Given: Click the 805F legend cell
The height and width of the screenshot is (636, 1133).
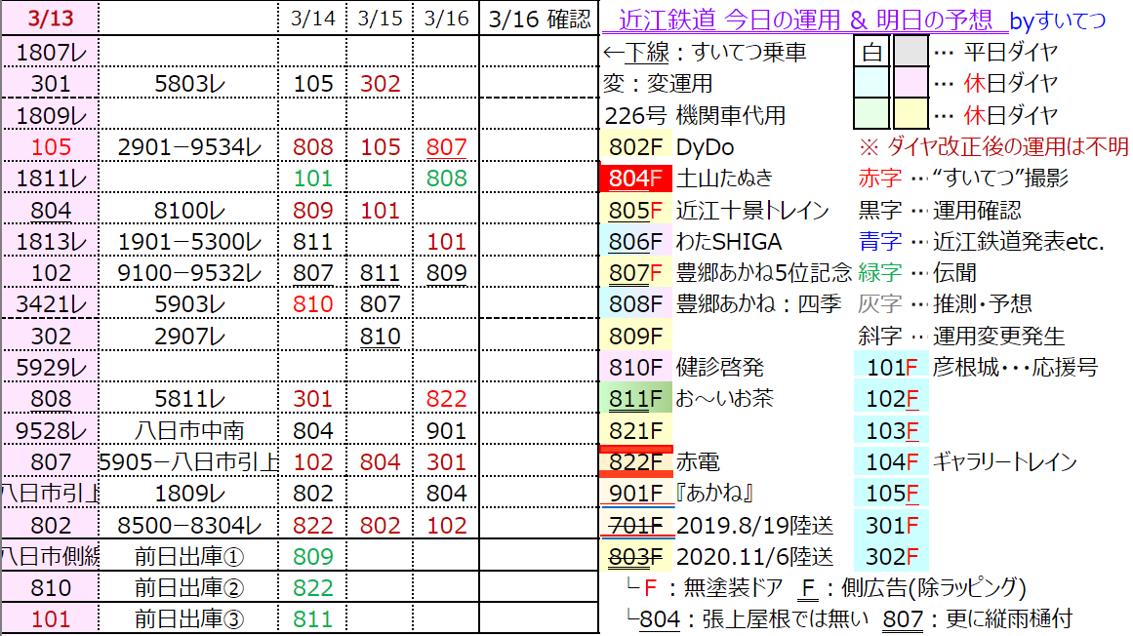Looking at the screenshot, I should point(636,210).
